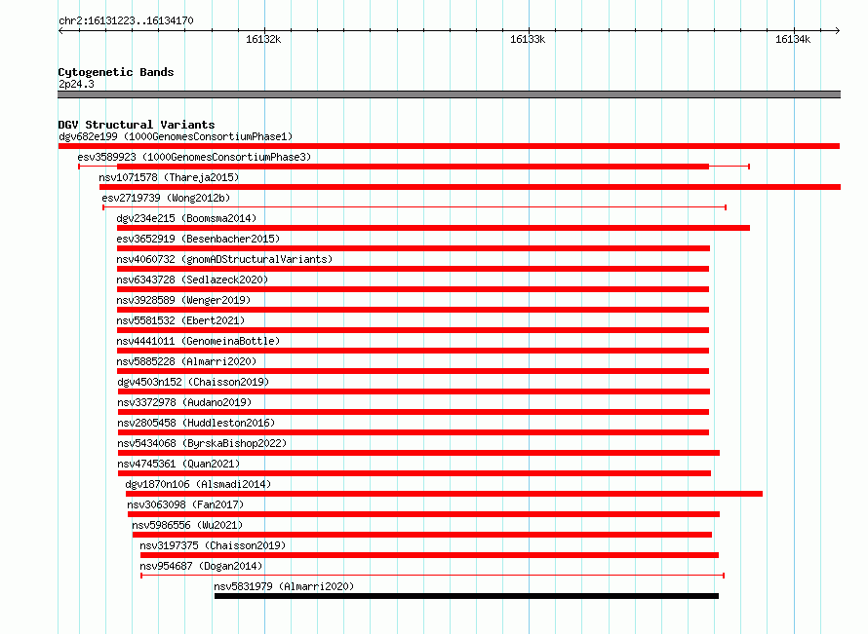Click the nsv4060732 (gnomADStructuralVariants) label
868x634 pixels.
[224, 259]
